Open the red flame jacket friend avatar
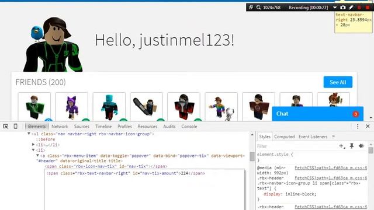Viewport: 374px width, 210px height. (183, 107)
